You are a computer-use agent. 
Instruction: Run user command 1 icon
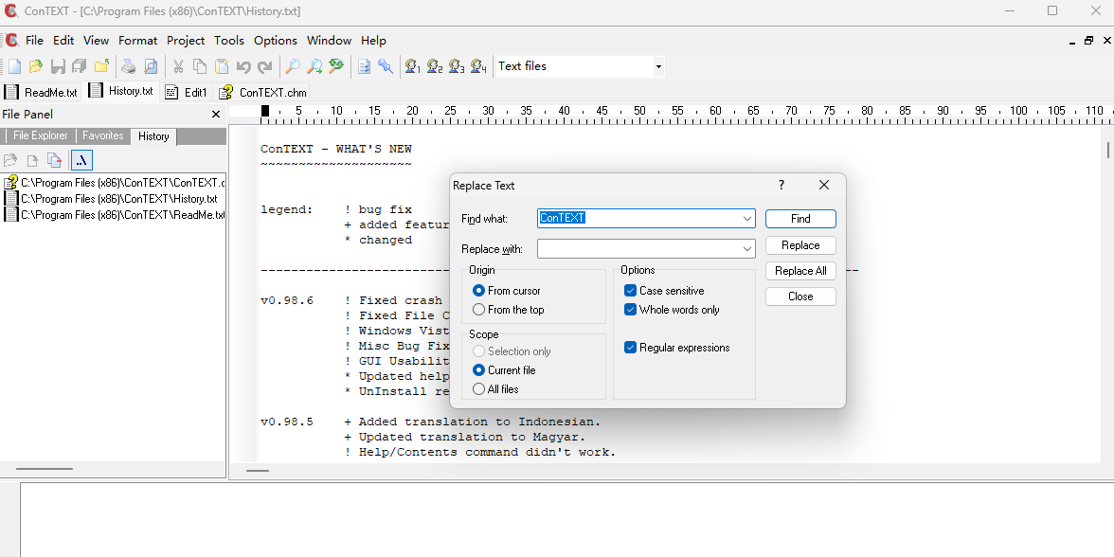(x=413, y=66)
